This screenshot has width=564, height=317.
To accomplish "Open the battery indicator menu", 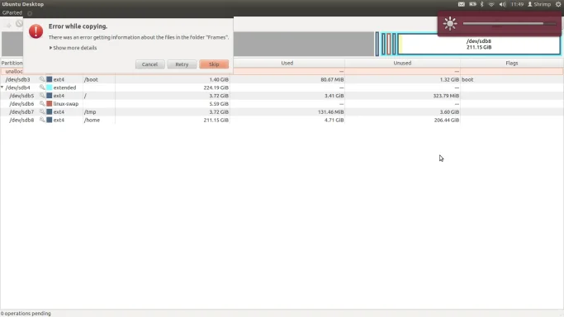I will (x=472, y=4).
